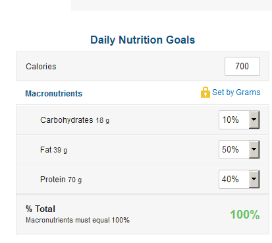Click the gray bar above the title
Viewport: 272px width, 243px height.
pos(171,5)
